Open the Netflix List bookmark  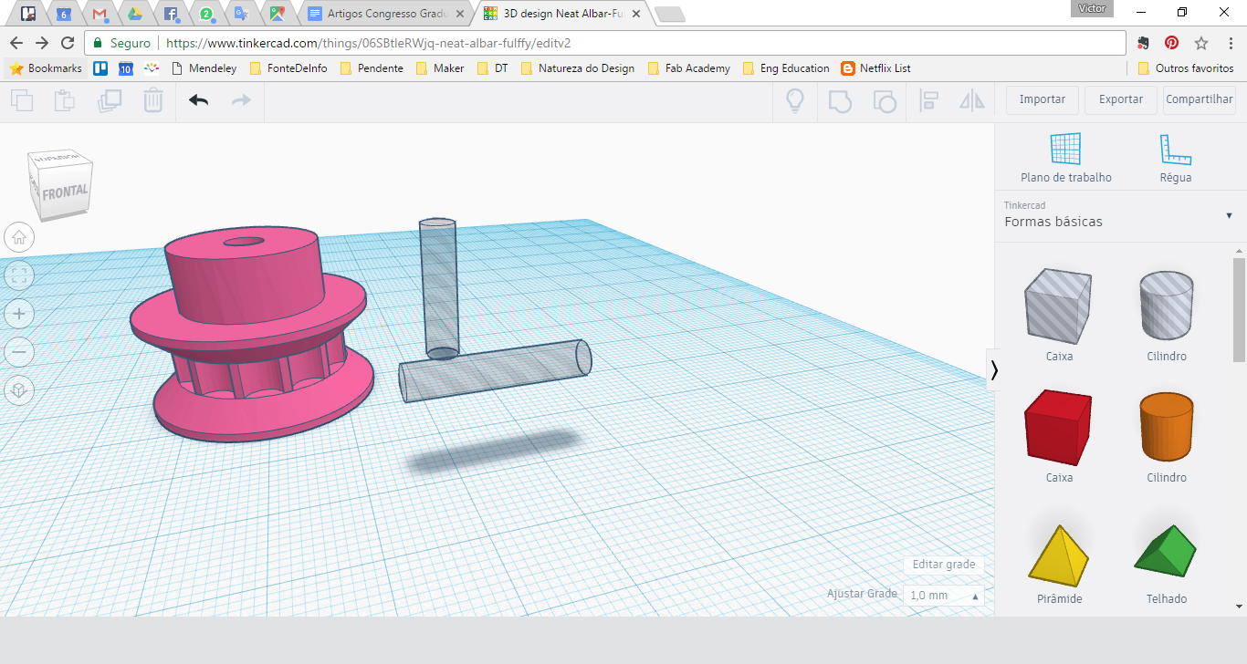click(x=876, y=68)
